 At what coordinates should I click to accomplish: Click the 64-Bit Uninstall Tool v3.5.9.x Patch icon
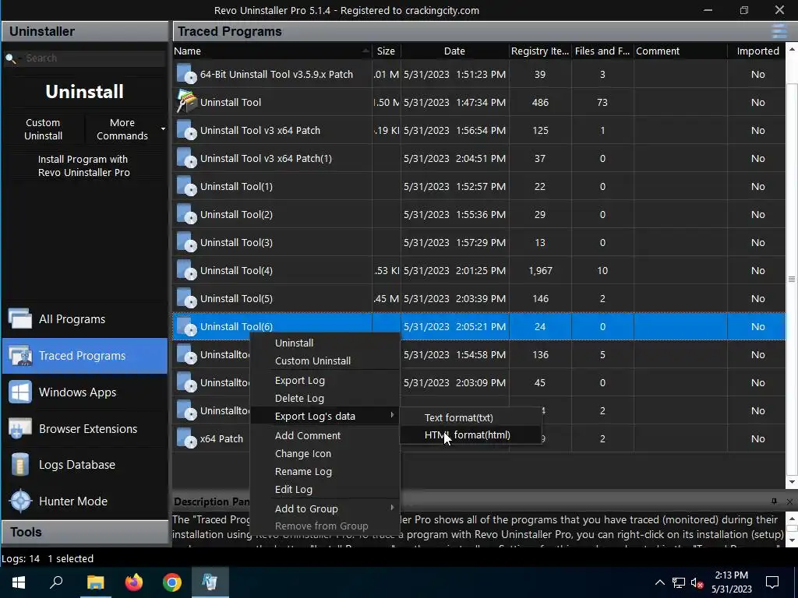coord(186,74)
